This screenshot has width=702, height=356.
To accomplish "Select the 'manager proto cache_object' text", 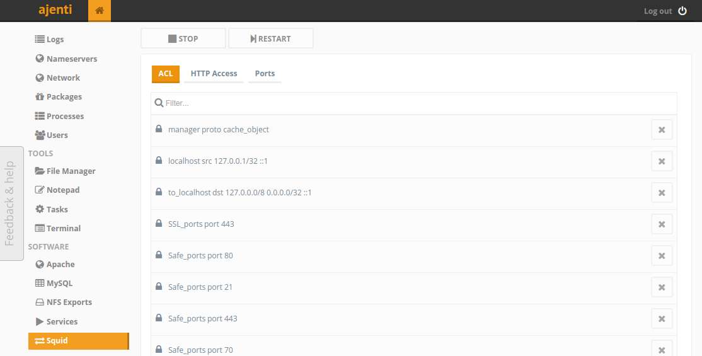I will click(x=219, y=129).
